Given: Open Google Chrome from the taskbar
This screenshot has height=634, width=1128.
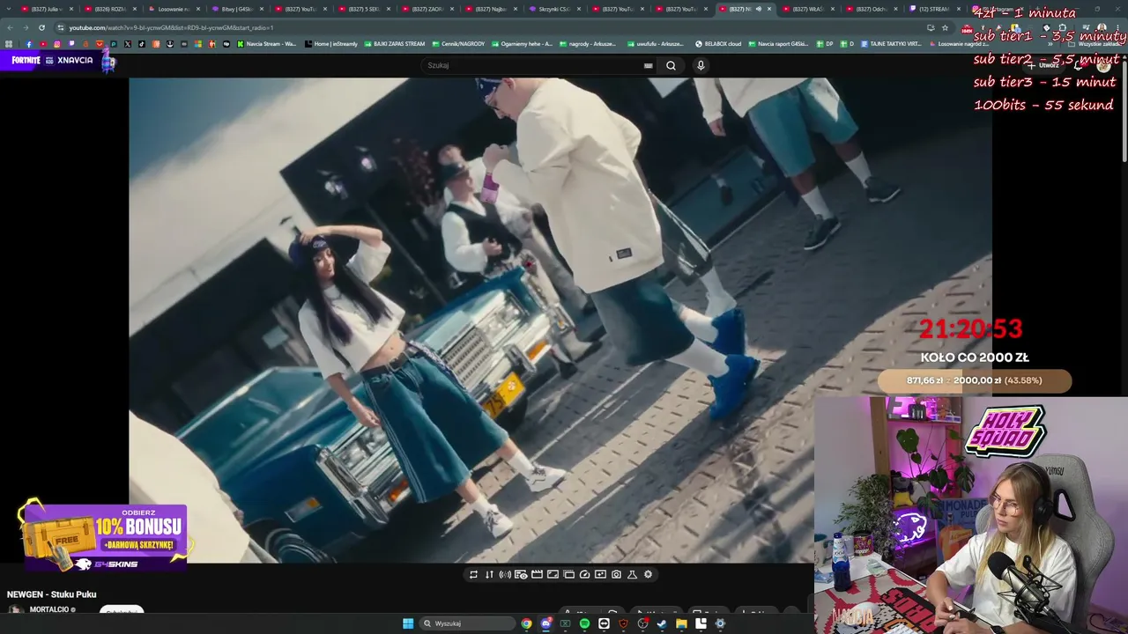Looking at the screenshot, I should tap(526, 623).
